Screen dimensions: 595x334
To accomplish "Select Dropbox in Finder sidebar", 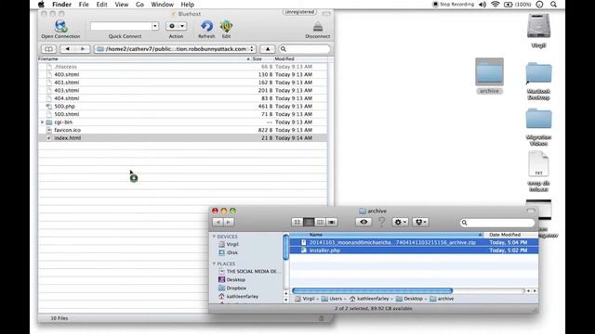I will [x=236, y=289].
